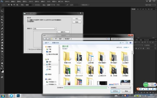The image size is (157, 98).
Task: Click the Windows Start button
Action: point(3,96)
